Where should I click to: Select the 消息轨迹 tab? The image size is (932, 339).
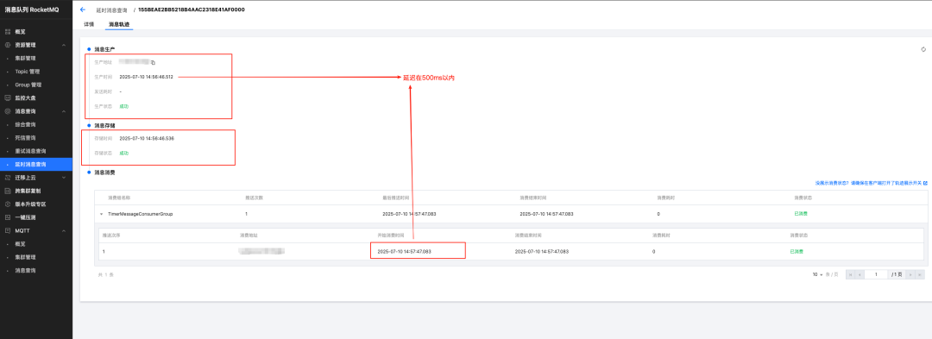point(119,24)
